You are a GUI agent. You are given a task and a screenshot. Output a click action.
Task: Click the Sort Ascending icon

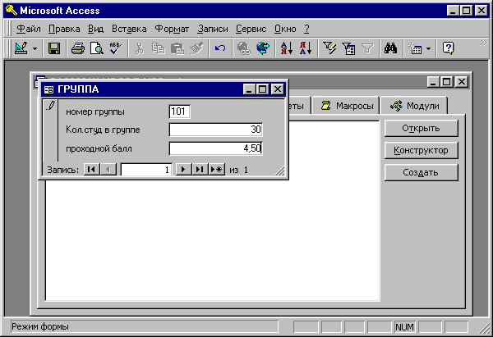tap(287, 48)
